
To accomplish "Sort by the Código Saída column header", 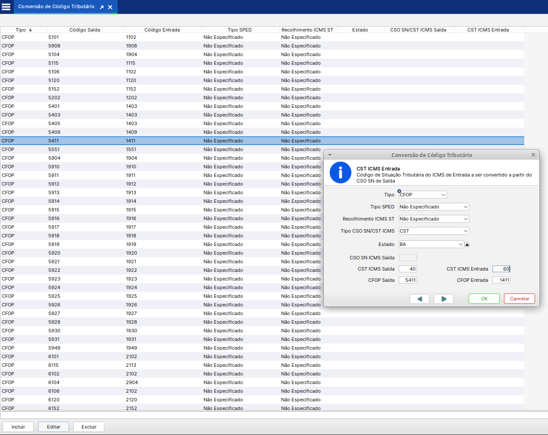I will 85,30.
